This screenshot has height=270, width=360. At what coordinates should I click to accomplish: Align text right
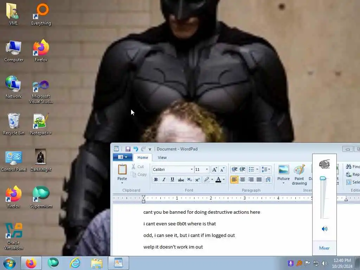251,180
